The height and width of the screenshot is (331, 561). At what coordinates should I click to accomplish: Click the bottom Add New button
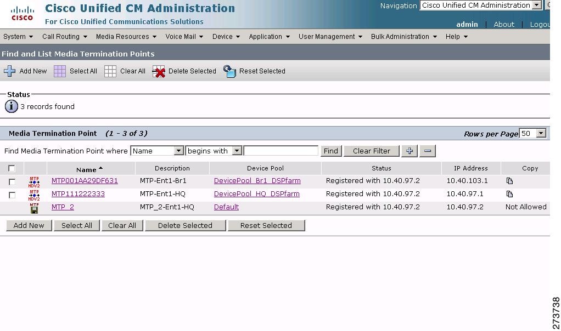pos(29,226)
